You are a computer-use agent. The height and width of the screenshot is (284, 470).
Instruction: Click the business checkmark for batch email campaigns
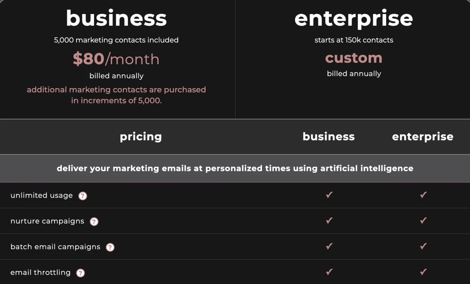tap(329, 247)
